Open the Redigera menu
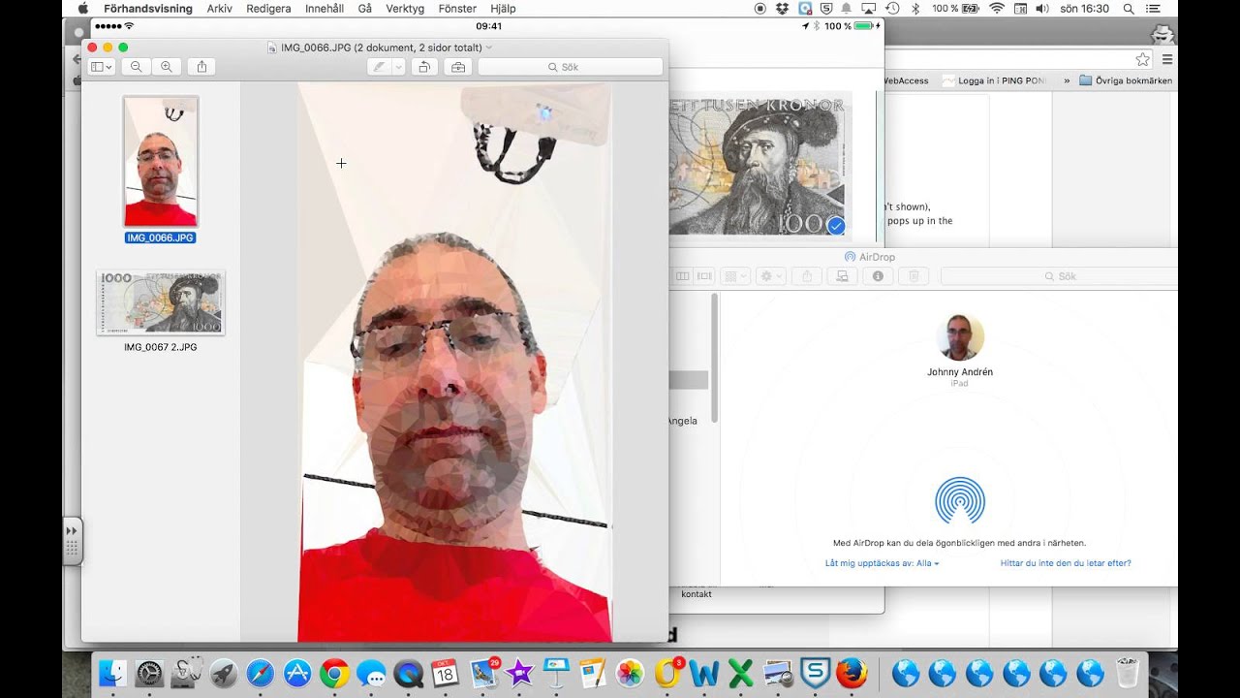The width and height of the screenshot is (1240, 698). (268, 9)
